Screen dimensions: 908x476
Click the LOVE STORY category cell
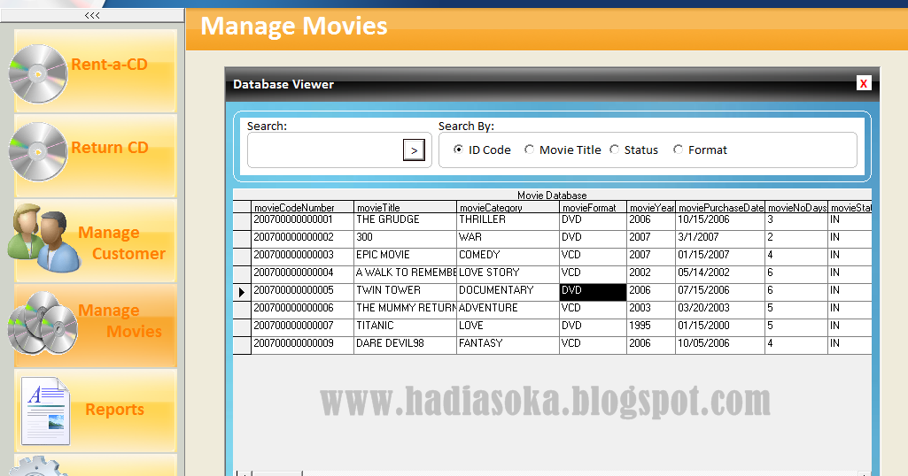[508, 274]
